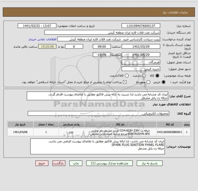Click the product name cell ELEKTRODYN APS
This screenshot has height=191, width=198.
(120, 132)
